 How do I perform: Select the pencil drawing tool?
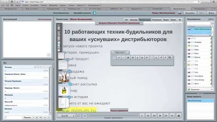point(119,58)
